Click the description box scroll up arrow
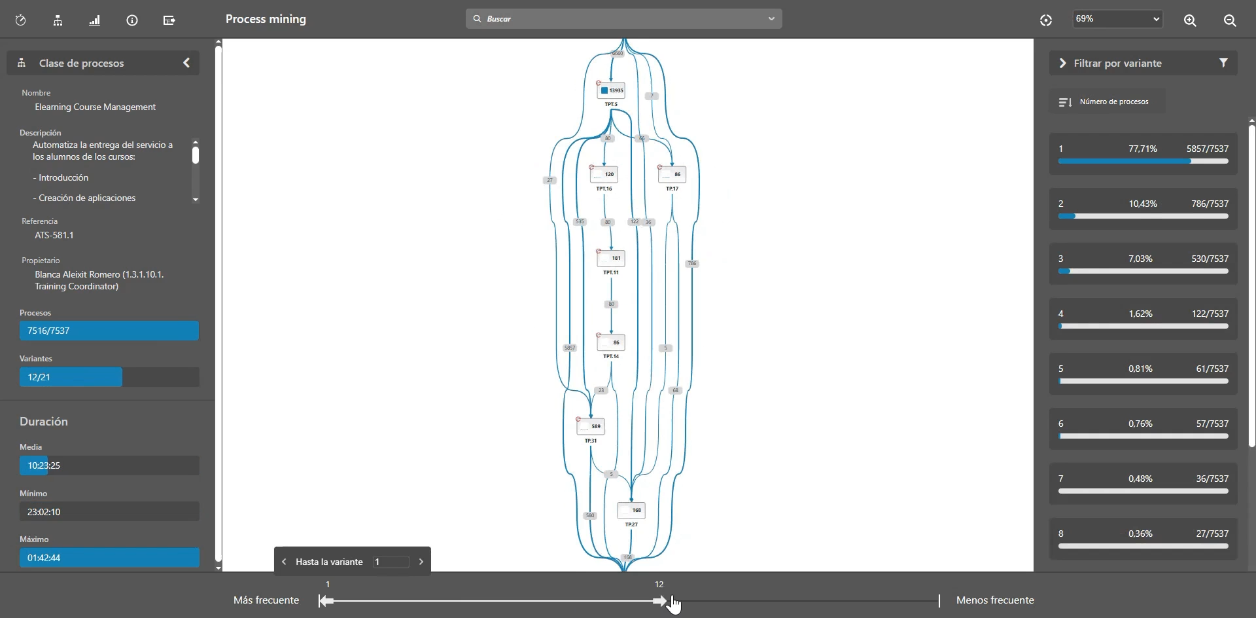The width and height of the screenshot is (1256, 618). [x=195, y=142]
